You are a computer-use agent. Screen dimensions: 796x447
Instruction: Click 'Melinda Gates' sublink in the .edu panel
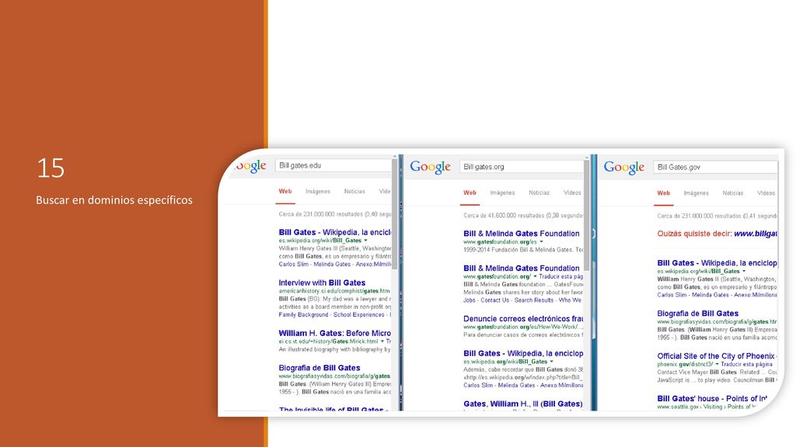[332, 265]
